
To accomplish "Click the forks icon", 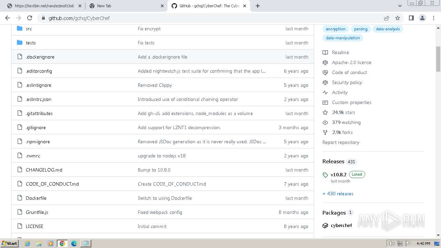I will 325,132.
